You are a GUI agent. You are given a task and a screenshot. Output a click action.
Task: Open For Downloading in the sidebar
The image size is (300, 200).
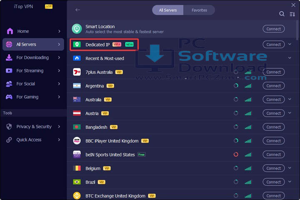pos(33,57)
